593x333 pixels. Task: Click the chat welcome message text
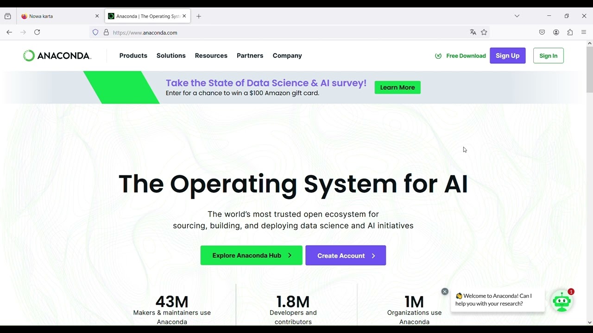click(494, 300)
